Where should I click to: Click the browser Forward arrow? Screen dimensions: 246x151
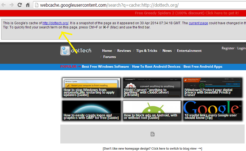[11, 5]
